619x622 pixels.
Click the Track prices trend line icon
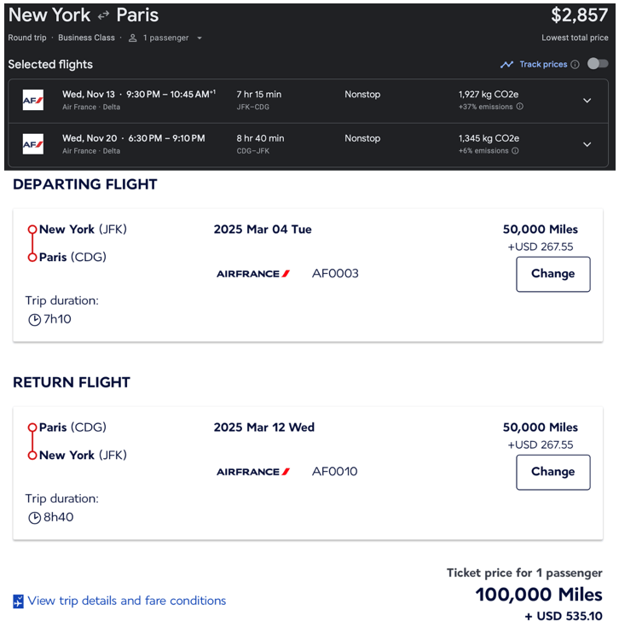click(506, 64)
